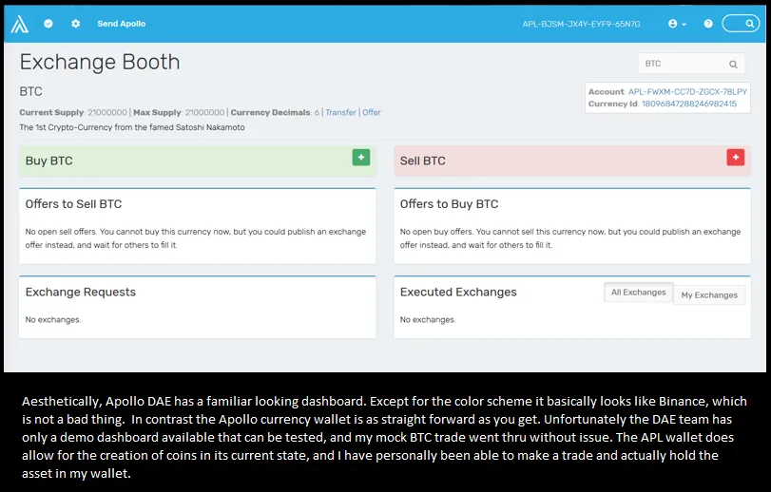The image size is (771, 492).
Task: Click account ID APL-BJSM-JX4Y-EYF9-65N7G
Action: (581, 24)
